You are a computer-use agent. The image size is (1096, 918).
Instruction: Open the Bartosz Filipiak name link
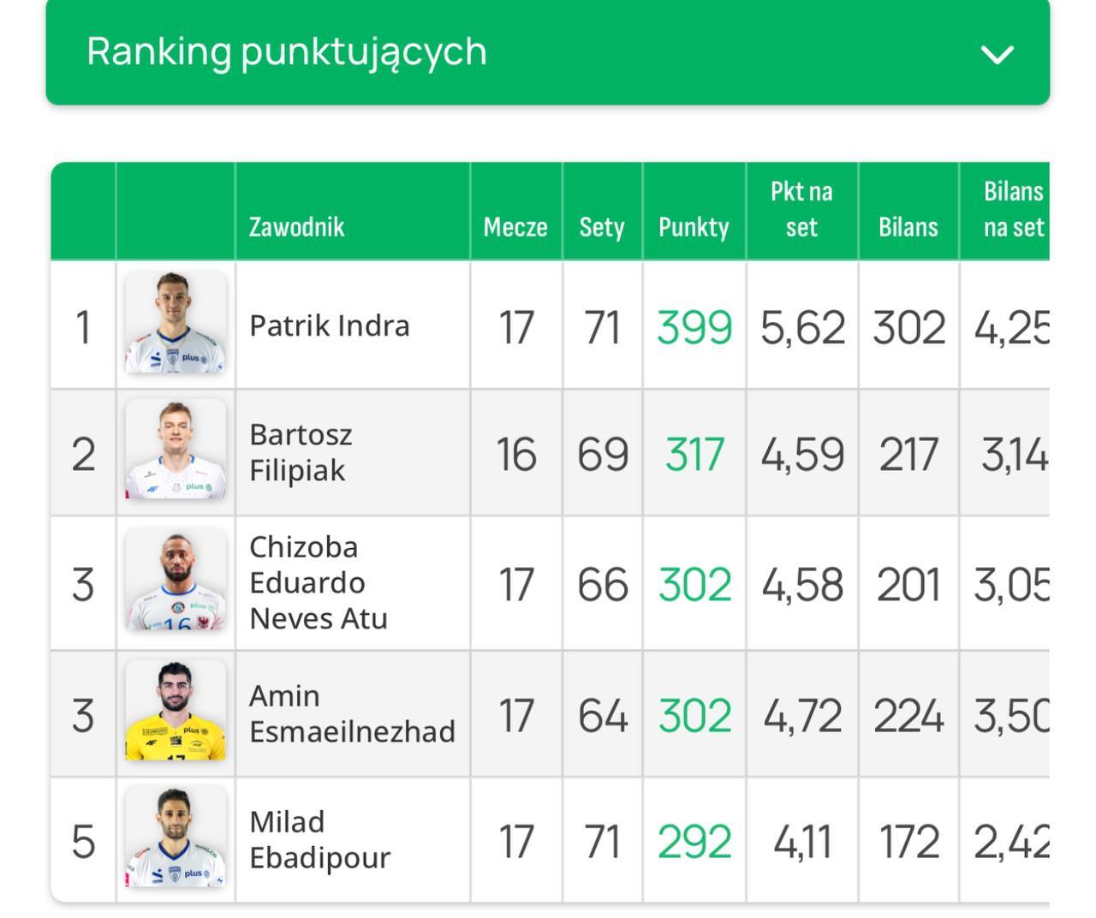(301, 452)
